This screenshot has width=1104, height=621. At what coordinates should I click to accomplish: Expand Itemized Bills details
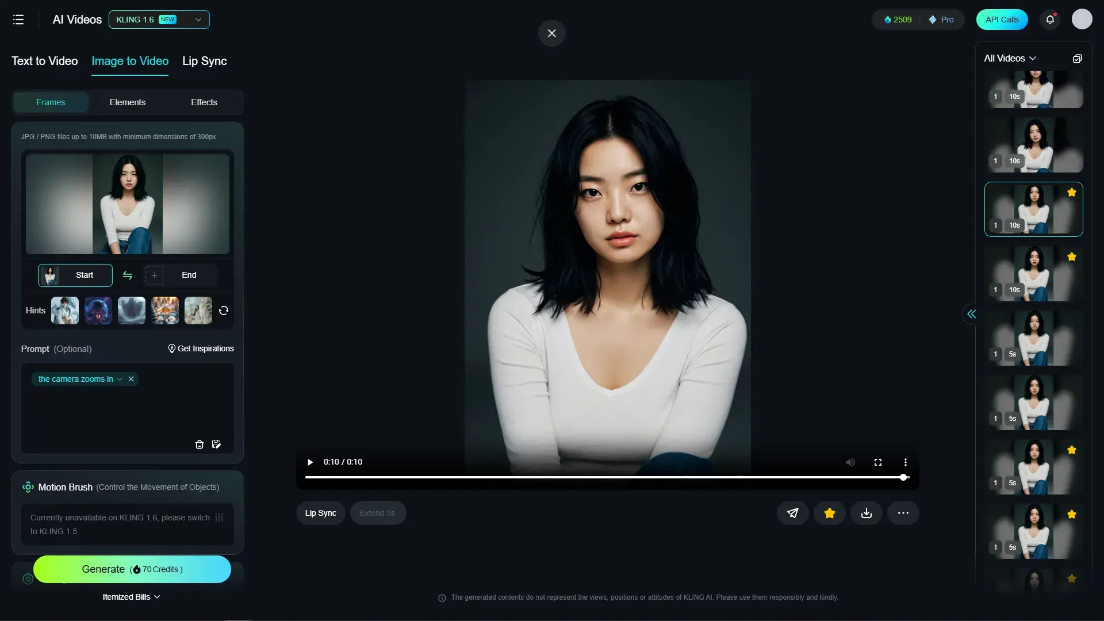pos(131,597)
